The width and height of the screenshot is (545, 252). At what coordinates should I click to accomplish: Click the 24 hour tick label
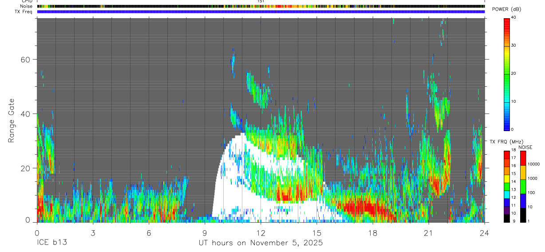point(485,233)
